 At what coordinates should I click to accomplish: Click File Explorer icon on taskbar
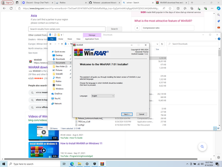(x=79, y=164)
